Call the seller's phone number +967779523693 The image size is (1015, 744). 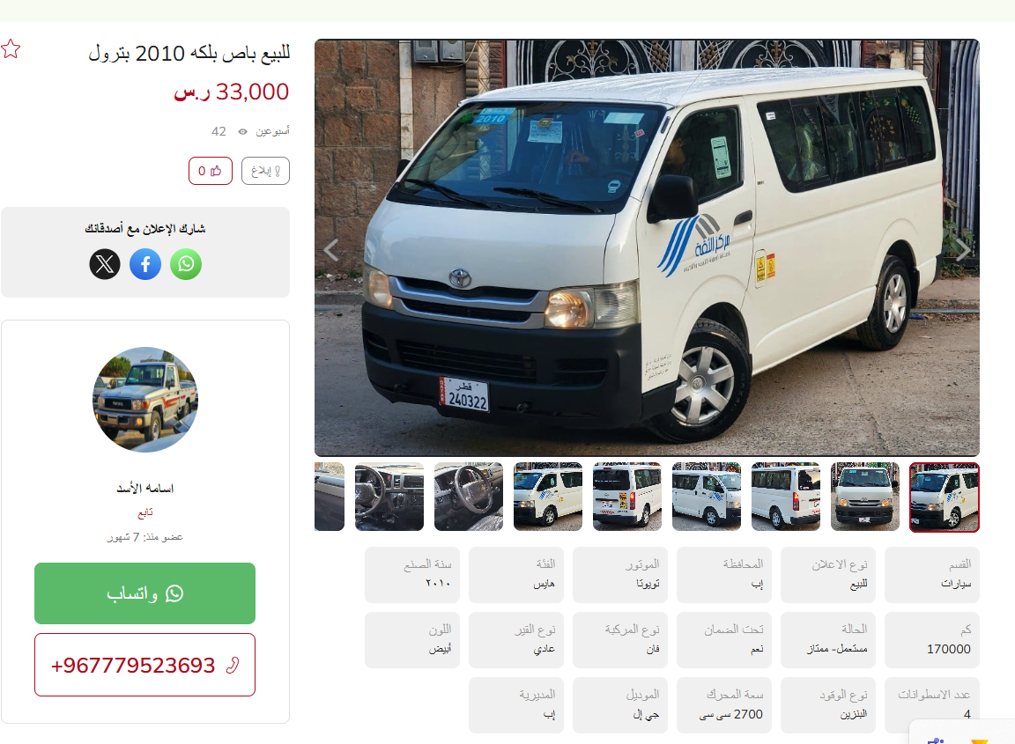(145, 665)
